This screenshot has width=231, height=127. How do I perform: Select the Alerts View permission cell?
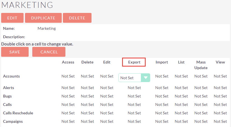(x=220, y=88)
